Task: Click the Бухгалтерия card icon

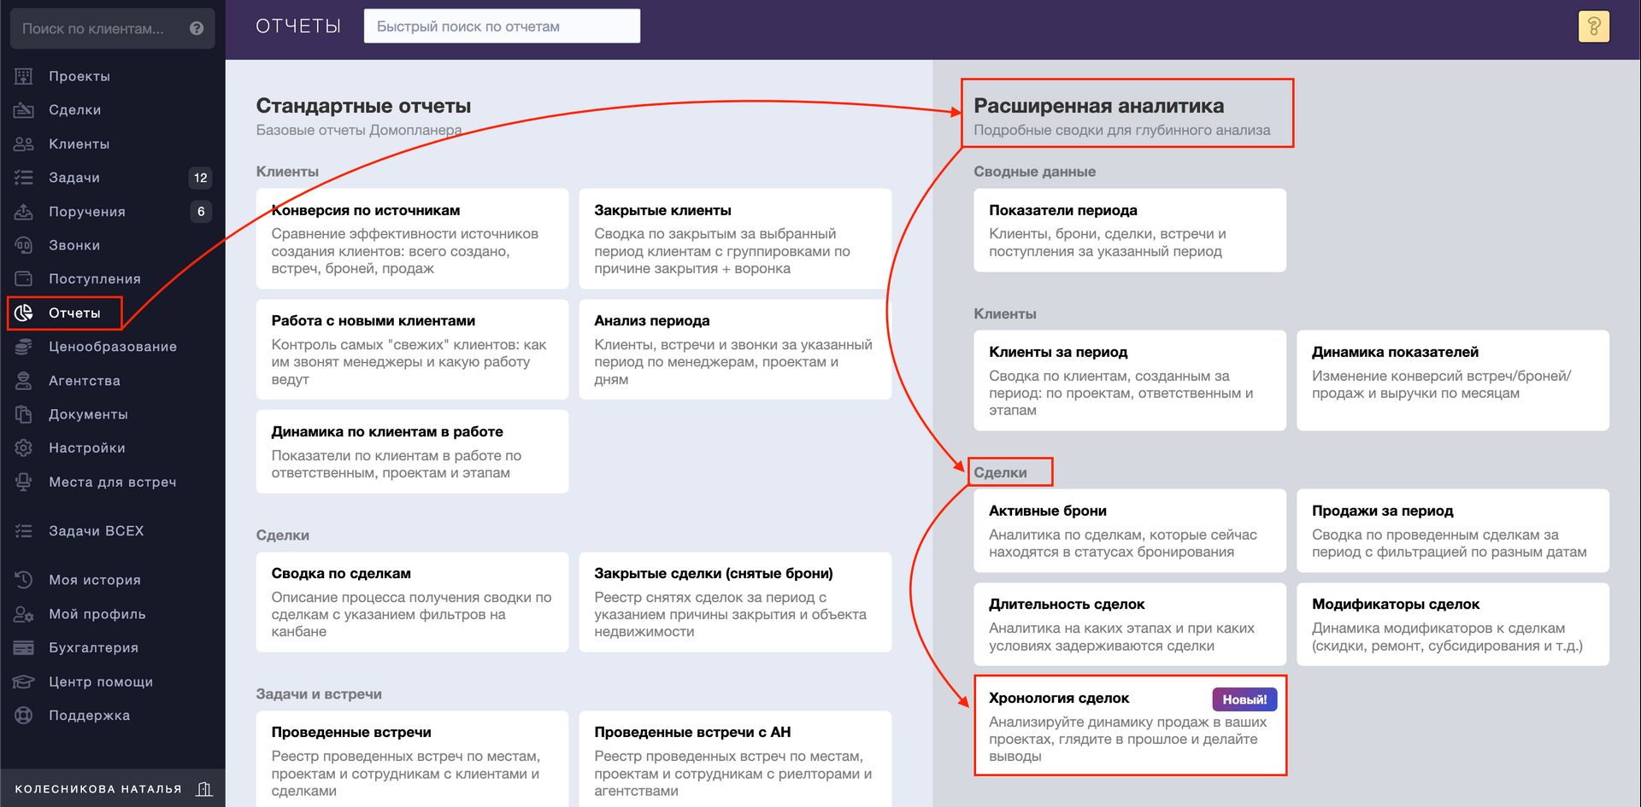Action: pos(24,648)
